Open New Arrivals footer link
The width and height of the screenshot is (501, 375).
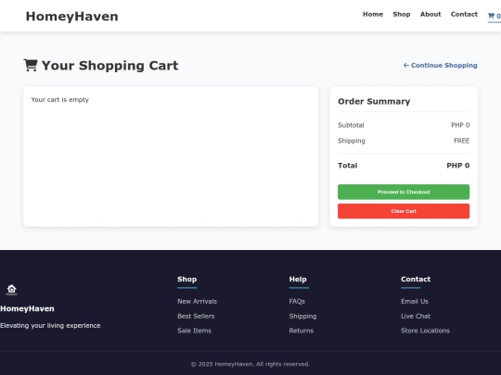[x=197, y=301]
